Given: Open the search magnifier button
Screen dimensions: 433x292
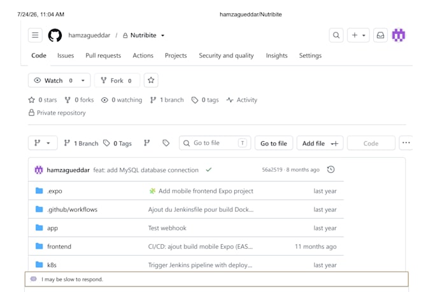Looking at the screenshot, I should 336,35.
